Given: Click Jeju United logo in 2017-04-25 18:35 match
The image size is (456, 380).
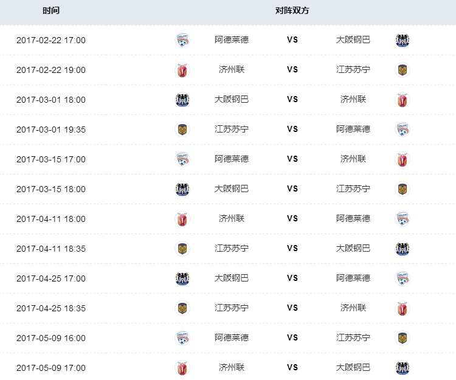Looking at the screenshot, I should [x=402, y=308].
